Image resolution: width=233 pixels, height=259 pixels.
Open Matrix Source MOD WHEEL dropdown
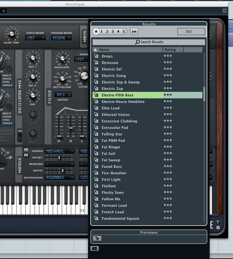[x=60, y=151]
